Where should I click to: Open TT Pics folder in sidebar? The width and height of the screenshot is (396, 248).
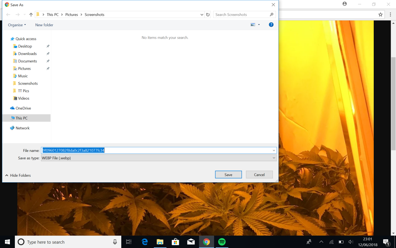tap(24, 91)
